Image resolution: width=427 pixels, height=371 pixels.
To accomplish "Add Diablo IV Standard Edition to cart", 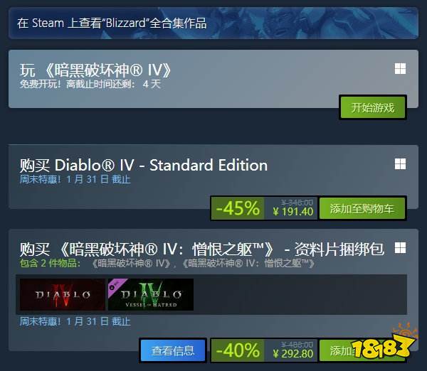I will [362, 209].
